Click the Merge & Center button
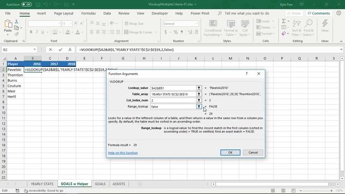 coord(139,32)
